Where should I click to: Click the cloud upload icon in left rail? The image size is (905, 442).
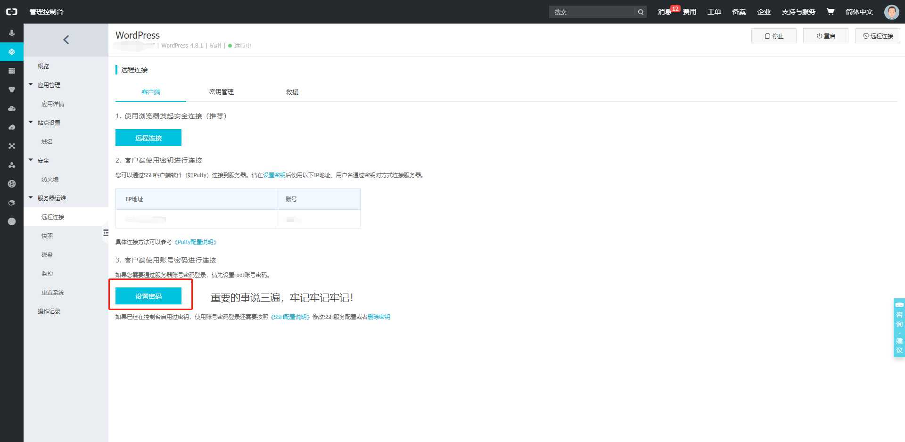point(12,127)
